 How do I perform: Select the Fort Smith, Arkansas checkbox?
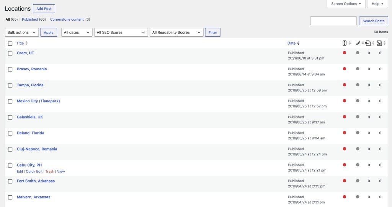[x=10, y=181]
